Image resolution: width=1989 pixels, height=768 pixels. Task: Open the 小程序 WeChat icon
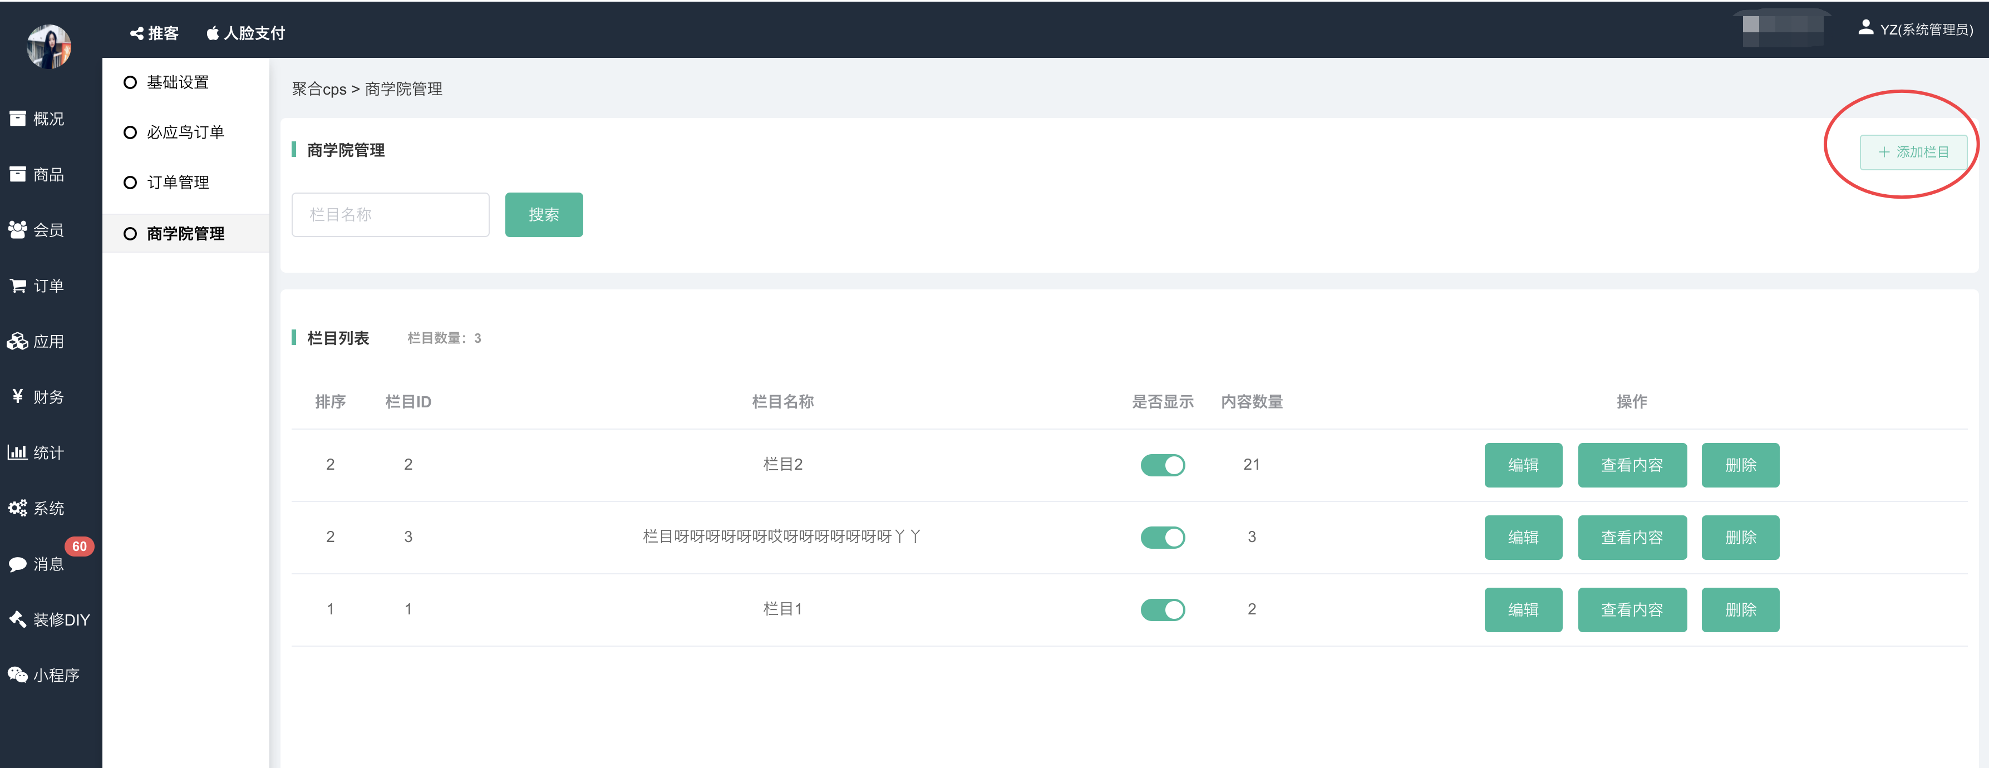[x=18, y=675]
